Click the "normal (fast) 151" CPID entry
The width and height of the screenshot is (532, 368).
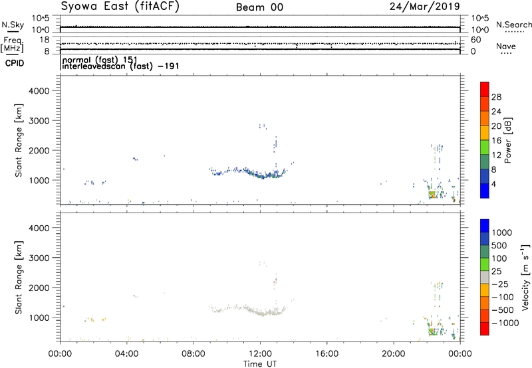(100, 60)
